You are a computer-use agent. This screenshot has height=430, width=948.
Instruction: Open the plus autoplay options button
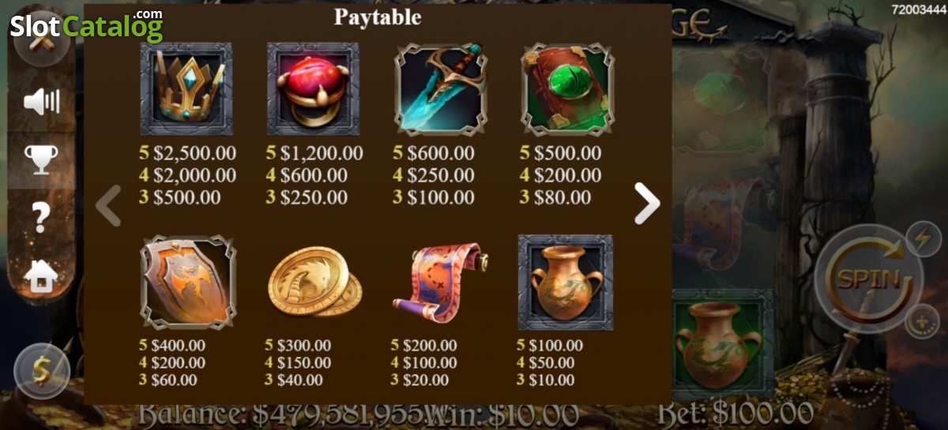pyautogui.click(x=922, y=321)
